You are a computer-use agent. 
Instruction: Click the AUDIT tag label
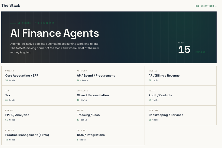point(152,91)
